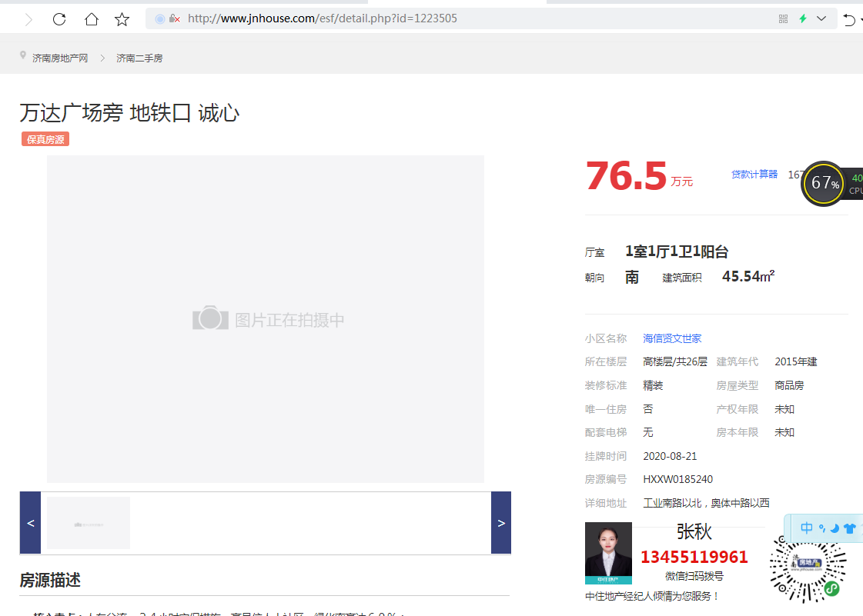The height and width of the screenshot is (616, 863).
Task: Click the IME toolbar shirt skin icon
Action: pyautogui.click(x=849, y=528)
